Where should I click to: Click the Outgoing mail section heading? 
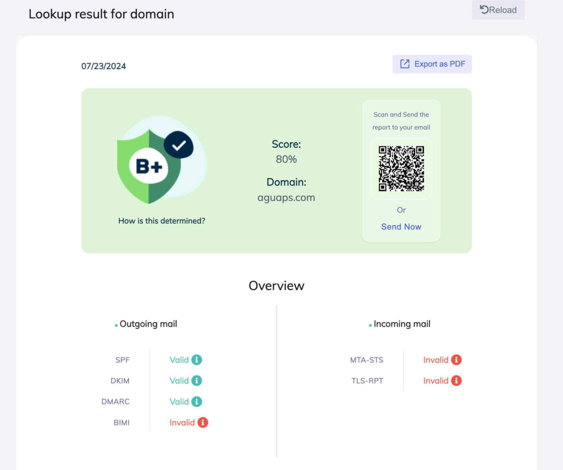tap(148, 324)
